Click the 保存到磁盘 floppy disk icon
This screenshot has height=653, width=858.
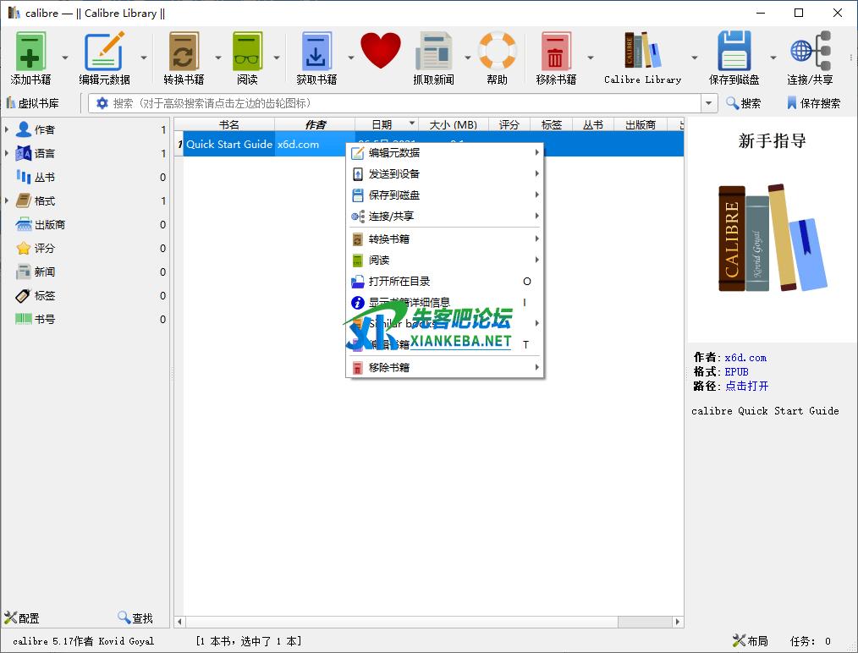pyautogui.click(x=734, y=52)
